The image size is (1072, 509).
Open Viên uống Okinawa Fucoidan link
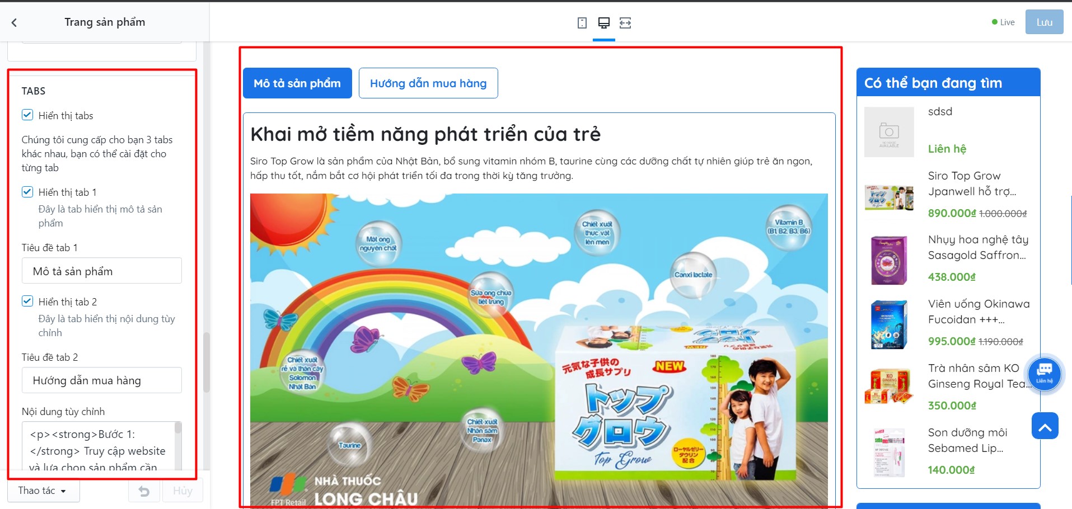[x=979, y=312]
